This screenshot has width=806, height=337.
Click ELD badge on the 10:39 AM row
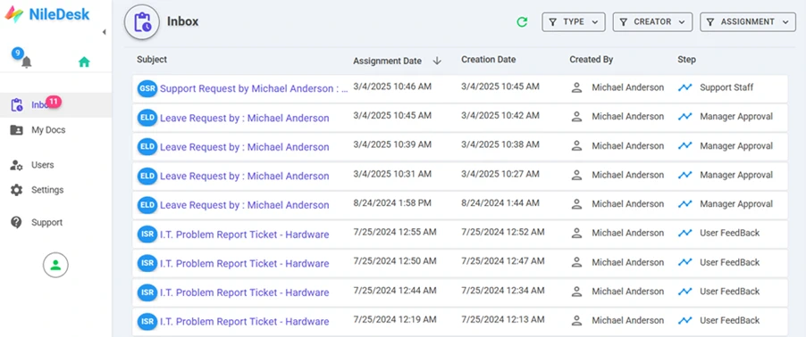coord(147,147)
